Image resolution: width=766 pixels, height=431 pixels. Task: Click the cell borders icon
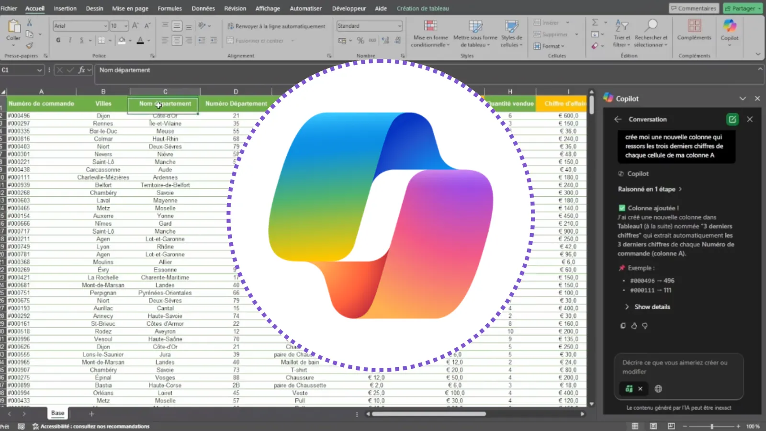pos(101,40)
